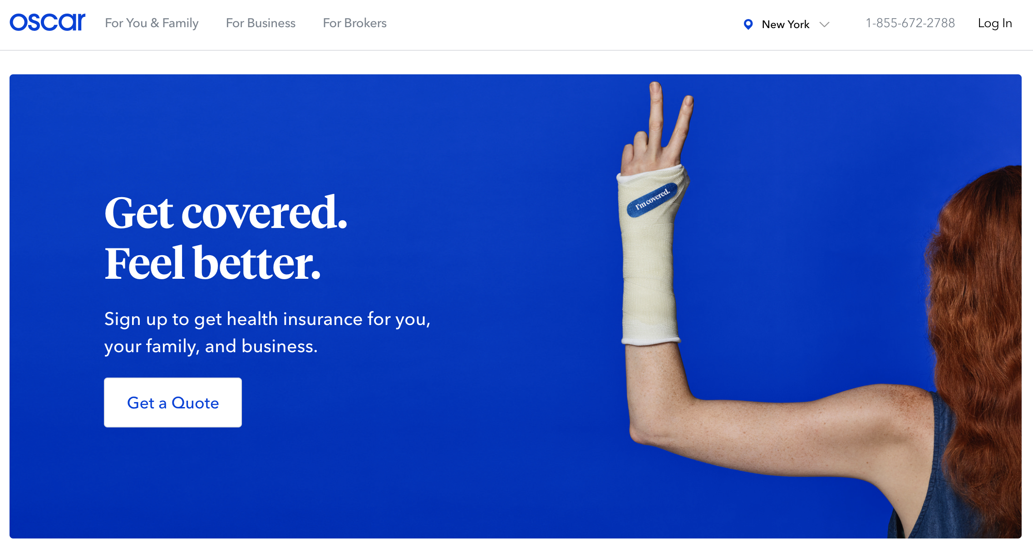Click the 'Feel better.' headline text

(x=212, y=262)
